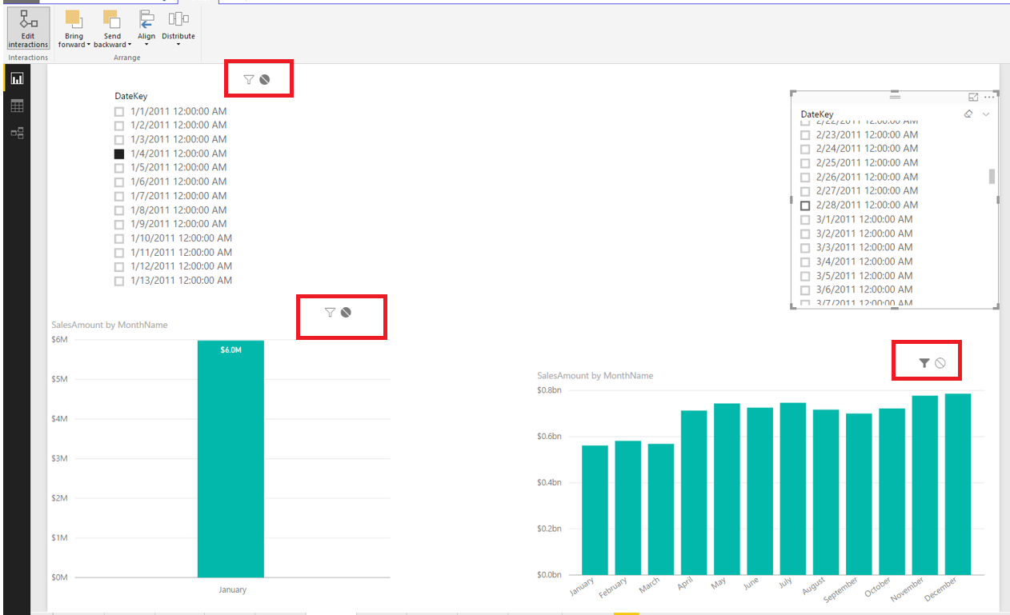This screenshot has height=615, width=1010.
Task: Click the Edit interactions button
Action: click(x=29, y=28)
